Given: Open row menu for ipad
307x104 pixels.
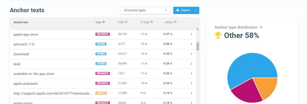Looking at the screenshot, I should click(191, 64).
